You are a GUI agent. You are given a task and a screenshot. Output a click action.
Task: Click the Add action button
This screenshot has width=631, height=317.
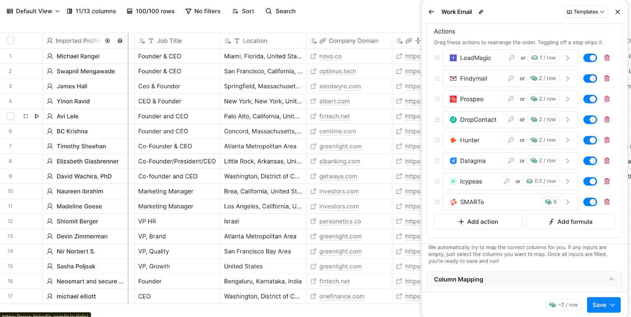click(478, 222)
